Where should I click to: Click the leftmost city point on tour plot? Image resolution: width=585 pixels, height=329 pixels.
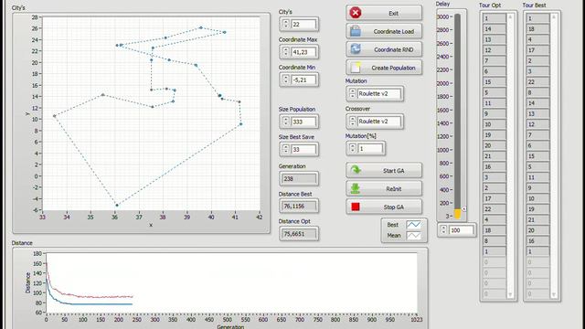tap(55, 116)
